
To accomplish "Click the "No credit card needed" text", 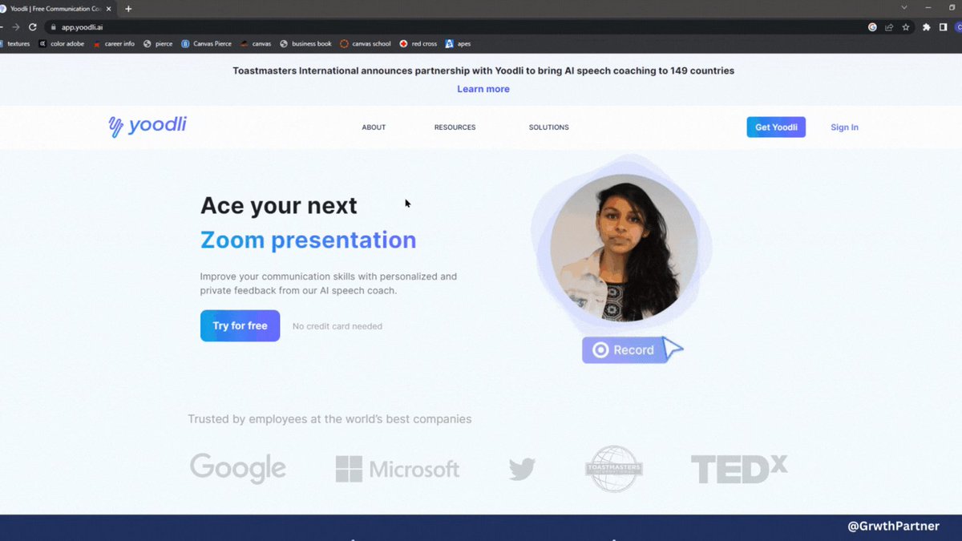I will tap(338, 326).
